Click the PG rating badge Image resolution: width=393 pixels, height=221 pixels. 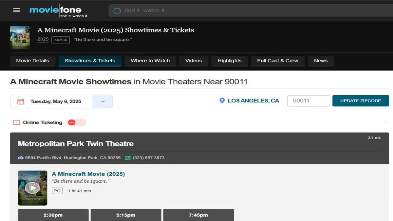58,191
